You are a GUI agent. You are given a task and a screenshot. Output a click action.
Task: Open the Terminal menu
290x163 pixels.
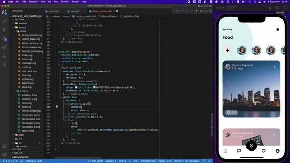[x=64, y=2]
